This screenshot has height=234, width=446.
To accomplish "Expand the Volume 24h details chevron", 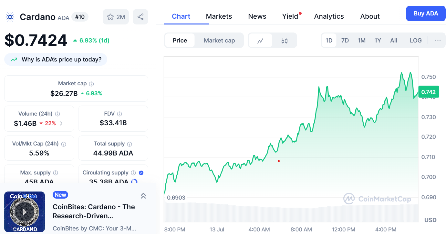I will pos(61,123).
